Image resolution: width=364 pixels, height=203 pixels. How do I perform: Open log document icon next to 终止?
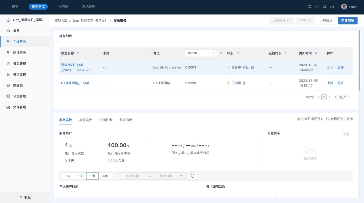tap(253, 67)
